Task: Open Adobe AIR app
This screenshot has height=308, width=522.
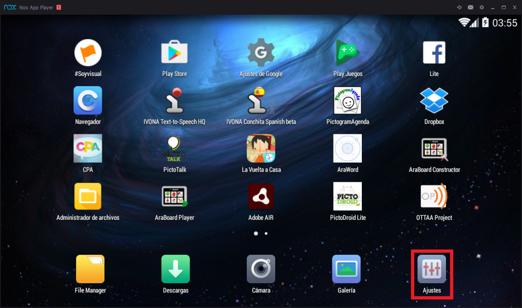Action: pos(261,196)
